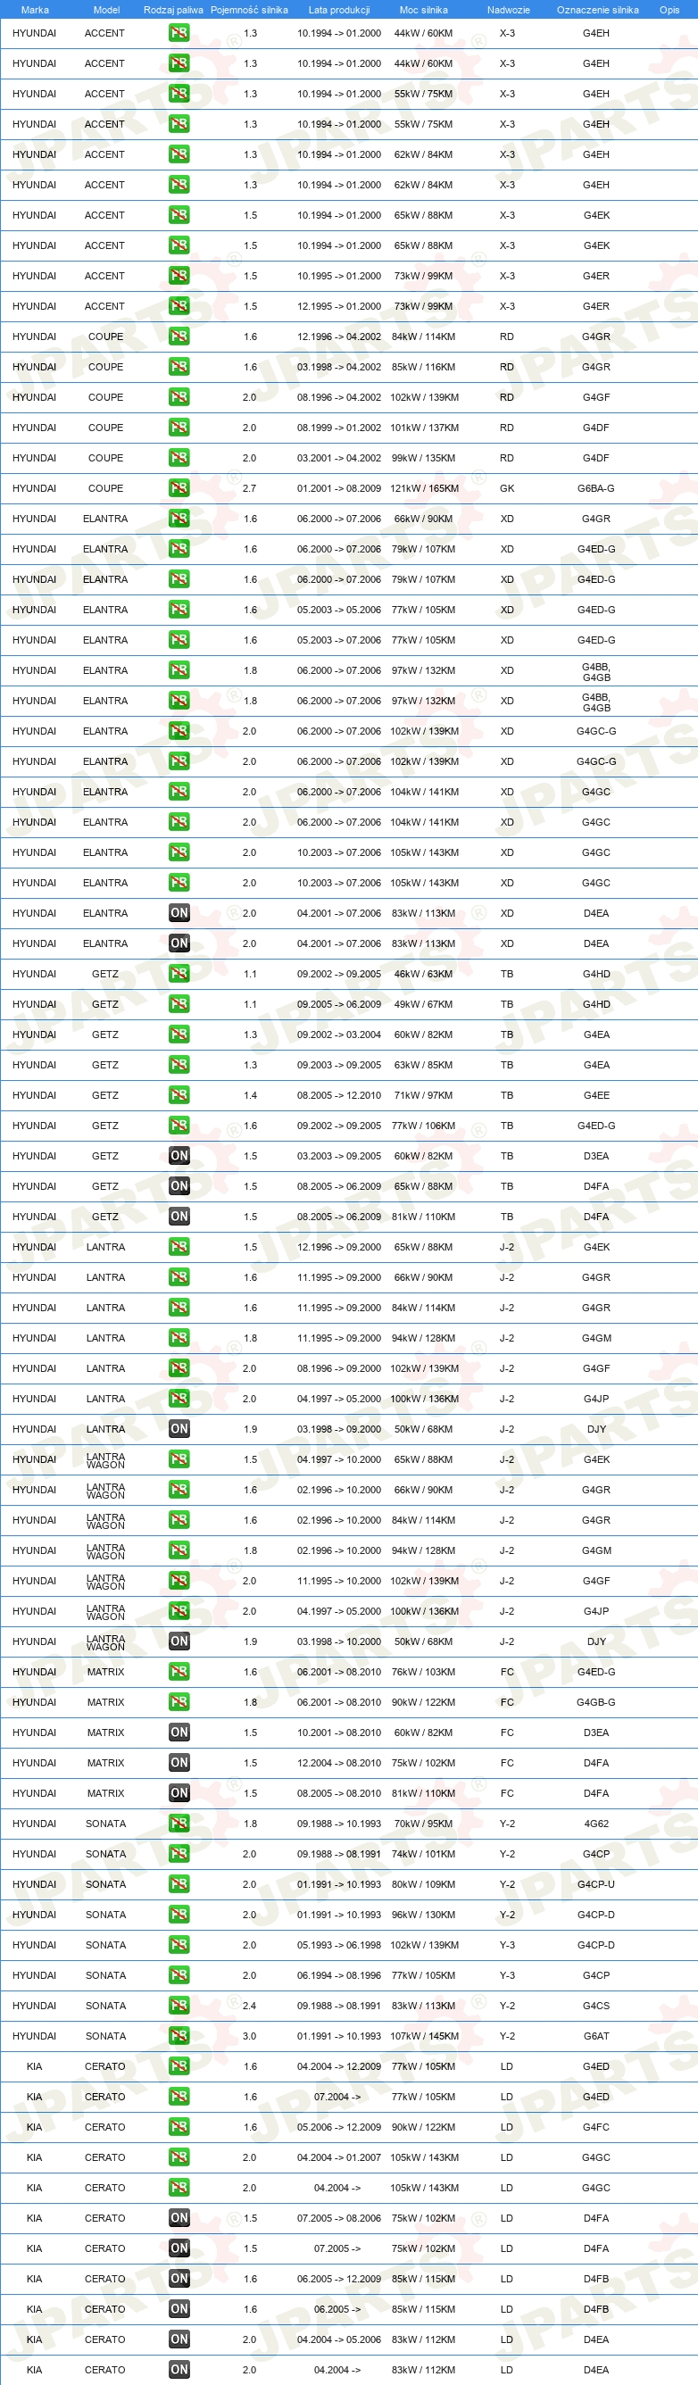Select engine code G4CS cell
The width and height of the screenshot is (698, 2385).
pyautogui.click(x=596, y=2006)
